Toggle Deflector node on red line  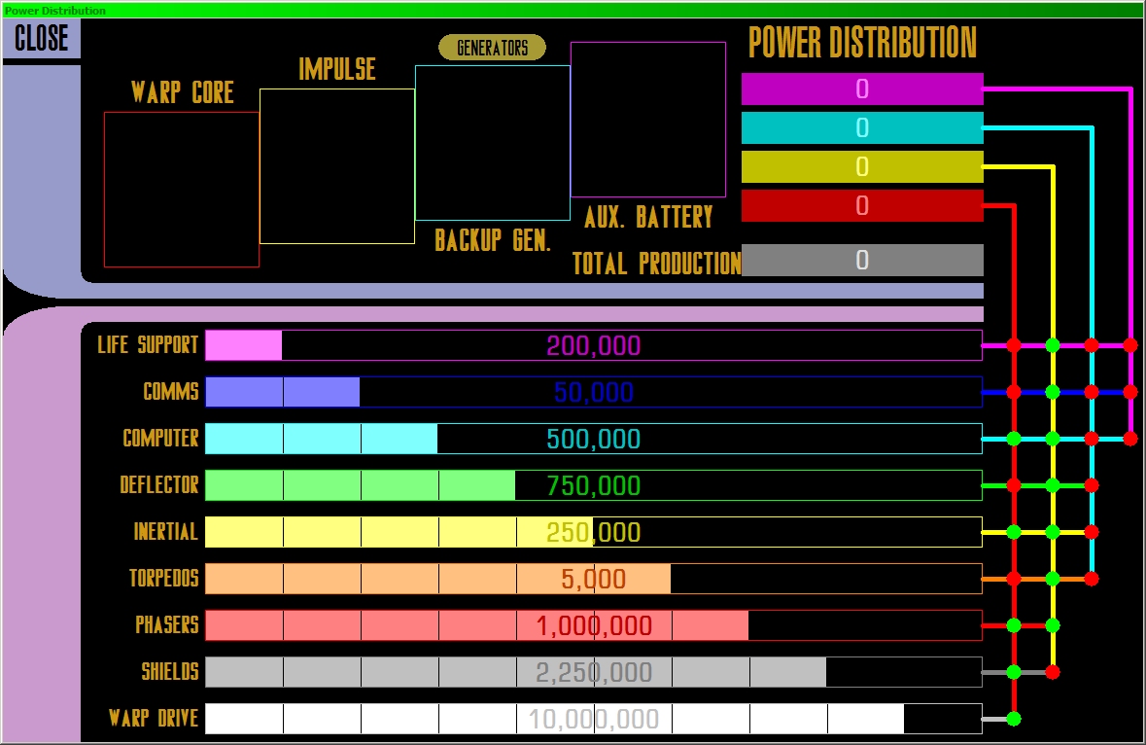point(1014,485)
